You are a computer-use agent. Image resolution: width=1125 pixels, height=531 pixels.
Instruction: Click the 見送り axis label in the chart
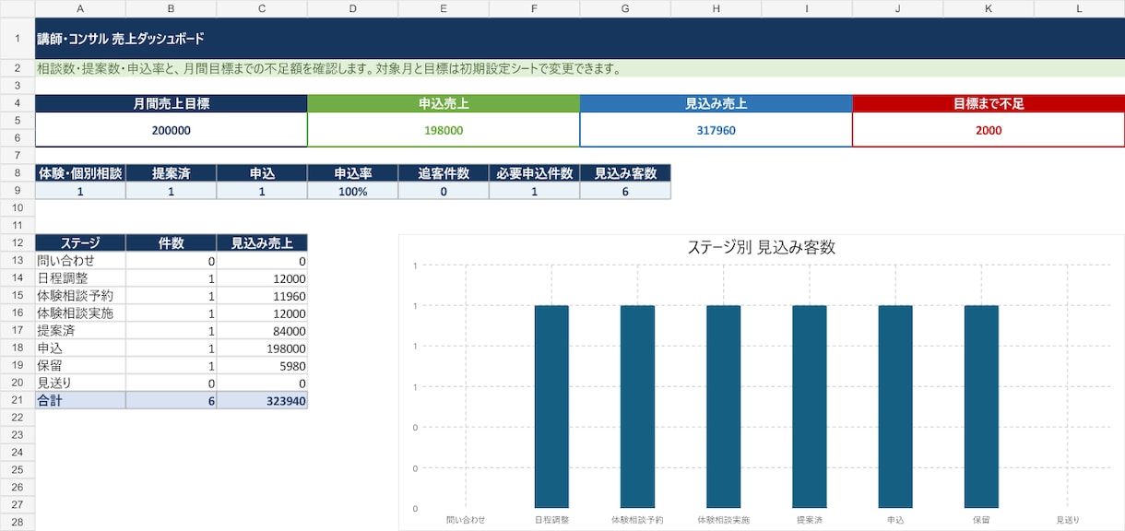click(x=1067, y=520)
